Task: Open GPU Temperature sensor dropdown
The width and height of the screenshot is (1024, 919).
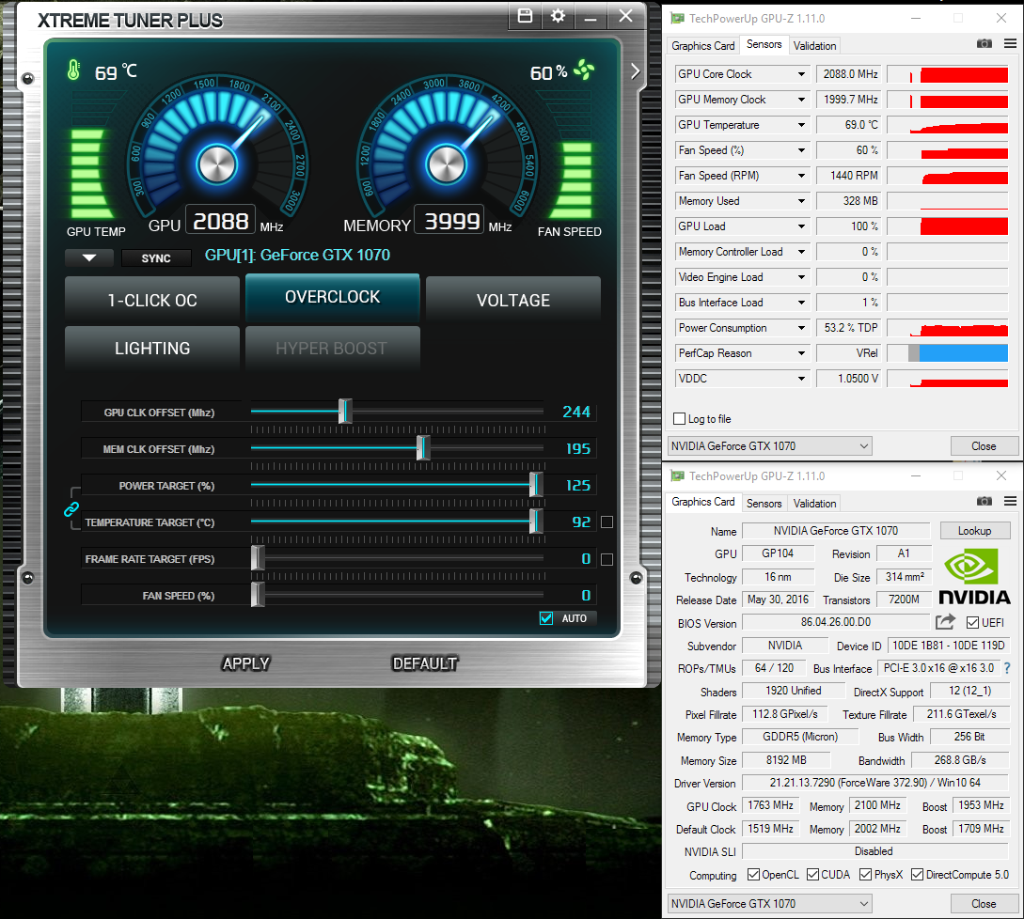Action: (801, 125)
